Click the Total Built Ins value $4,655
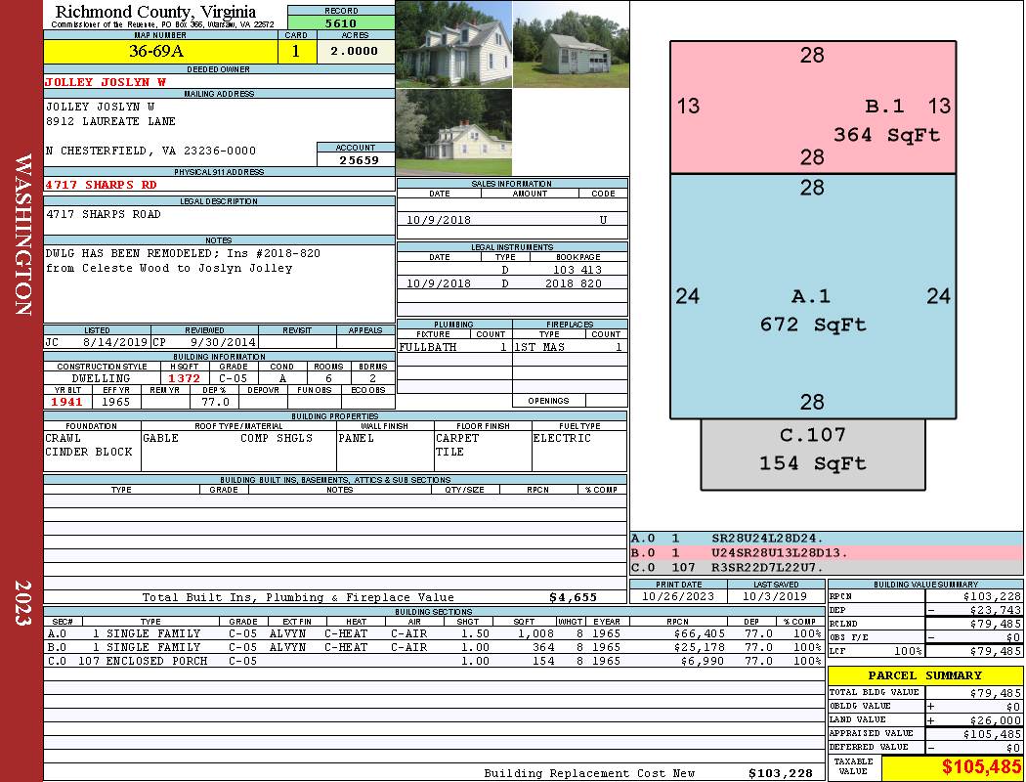1026x782 pixels. pos(574,597)
